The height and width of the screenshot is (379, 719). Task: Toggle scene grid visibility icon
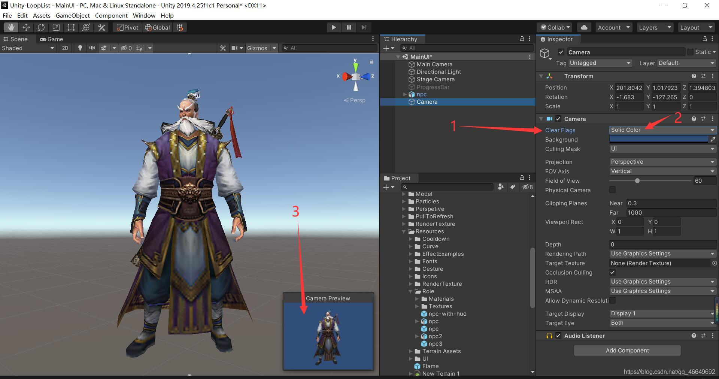tap(139, 48)
